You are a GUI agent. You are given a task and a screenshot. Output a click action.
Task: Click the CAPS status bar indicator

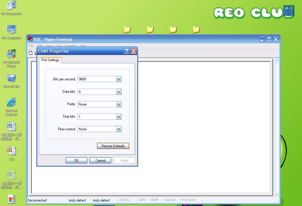pyautogui.click(x=142, y=200)
